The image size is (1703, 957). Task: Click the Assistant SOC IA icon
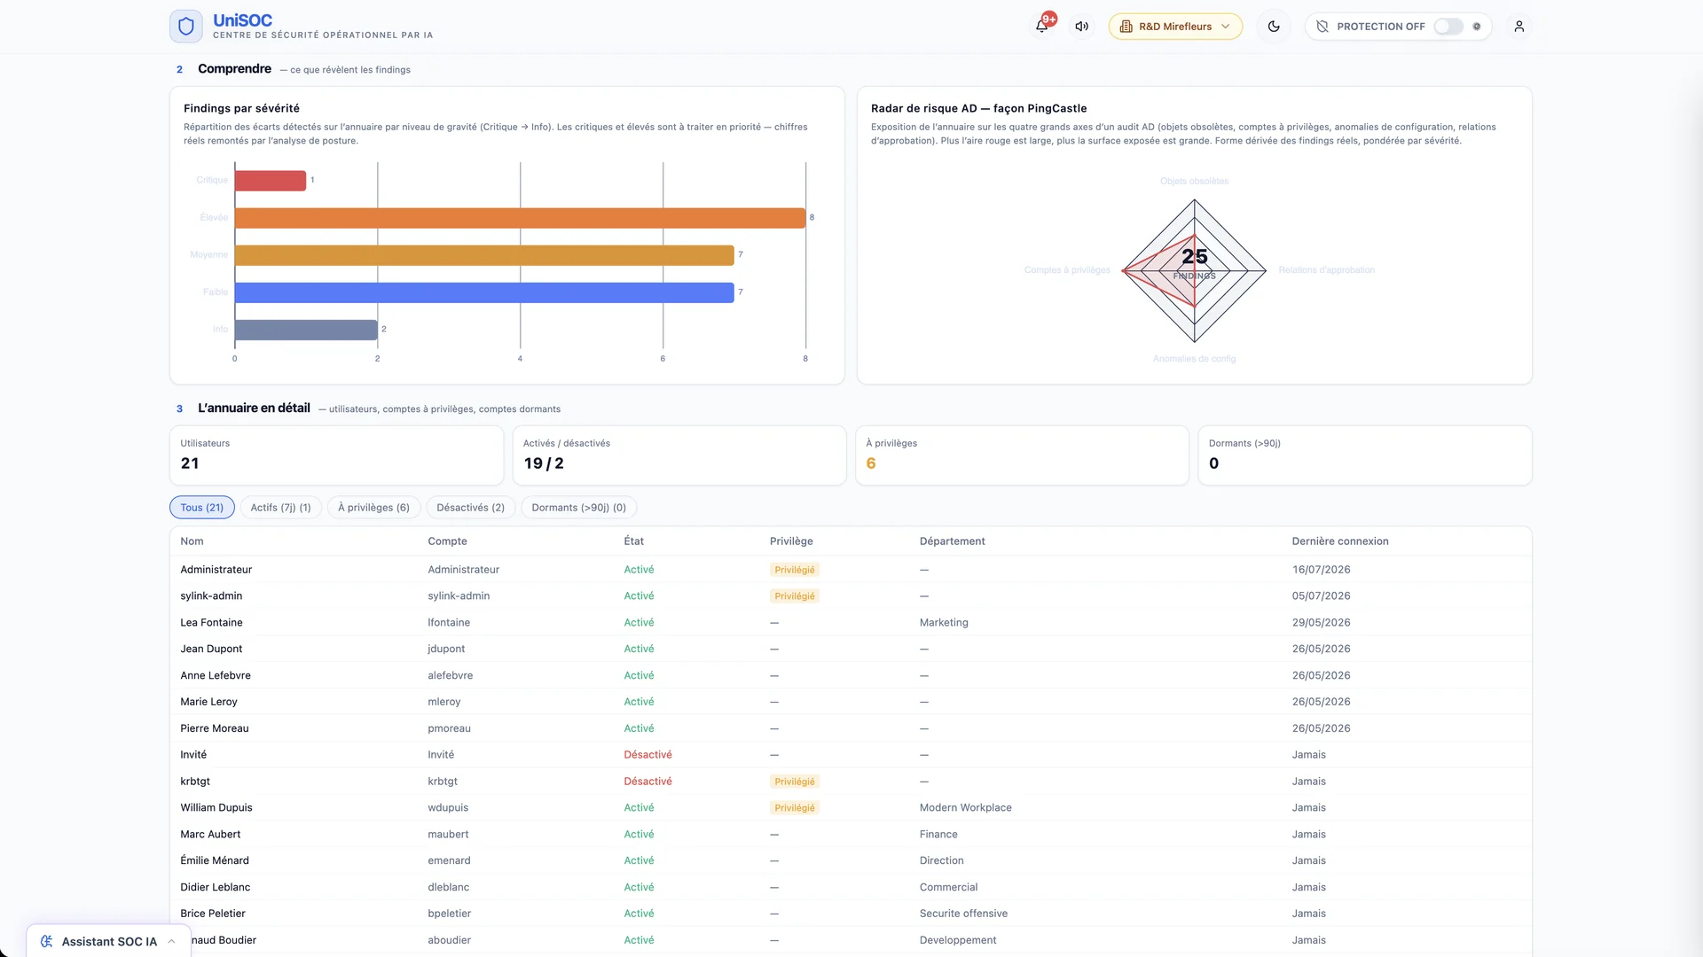coord(47,941)
